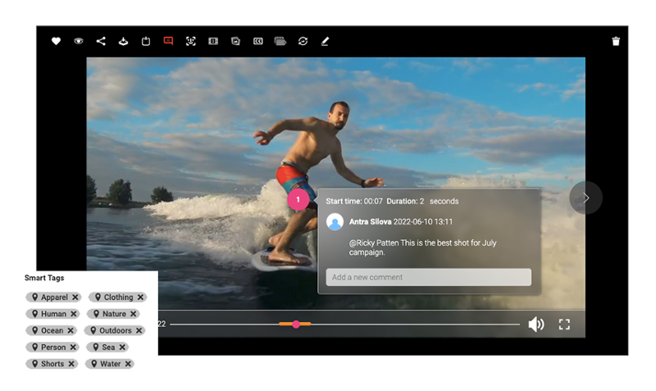656x391 pixels.
Task: Select the face recognition scan icon
Action: coord(190,41)
